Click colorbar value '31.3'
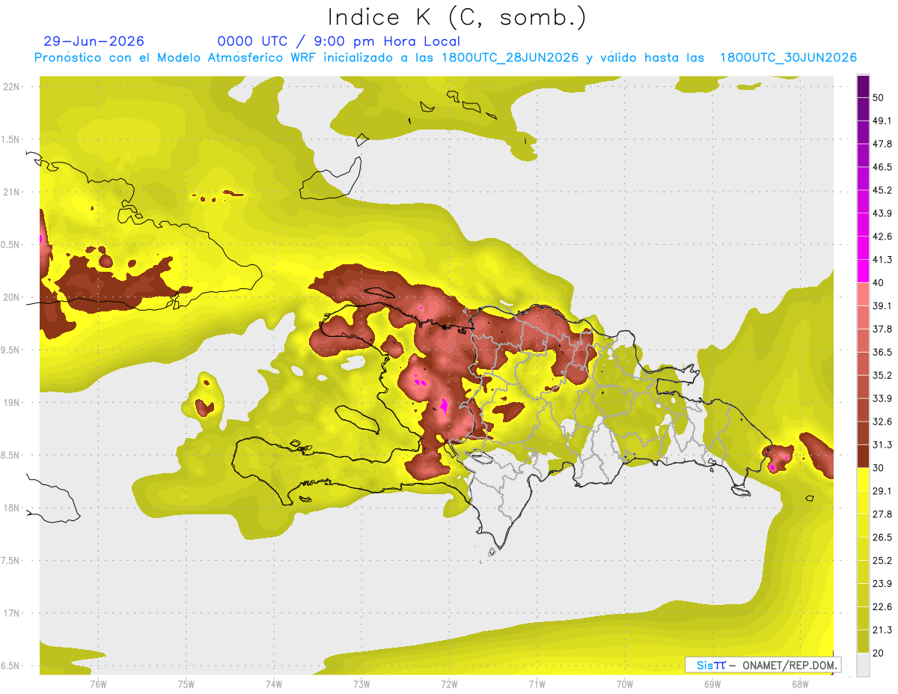 [883, 445]
